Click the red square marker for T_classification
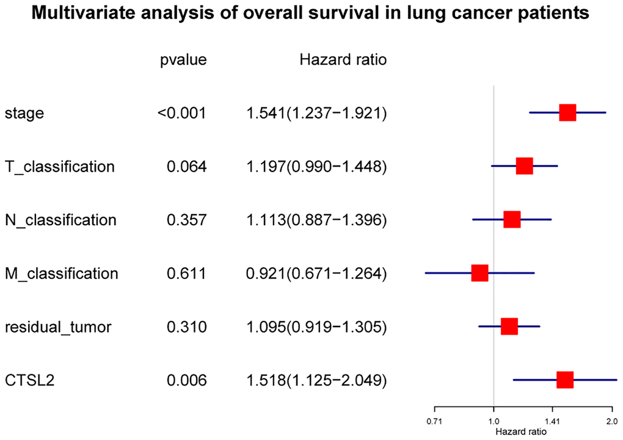Image resolution: width=623 pixels, height=440 pixels. (x=524, y=166)
